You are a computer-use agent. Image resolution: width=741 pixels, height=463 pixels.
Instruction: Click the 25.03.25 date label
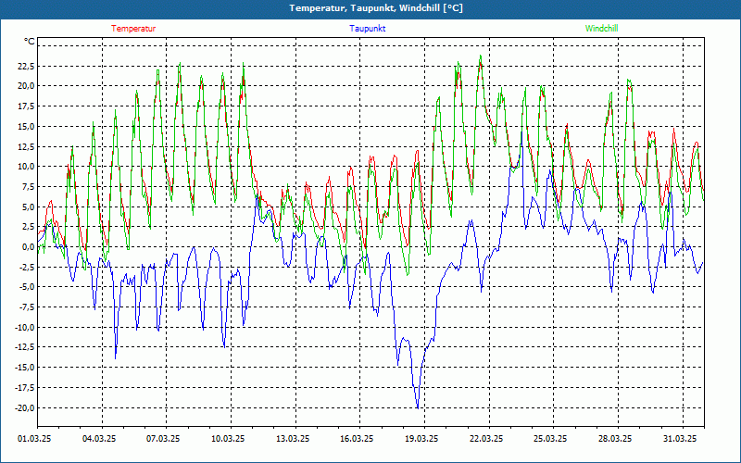(550, 439)
